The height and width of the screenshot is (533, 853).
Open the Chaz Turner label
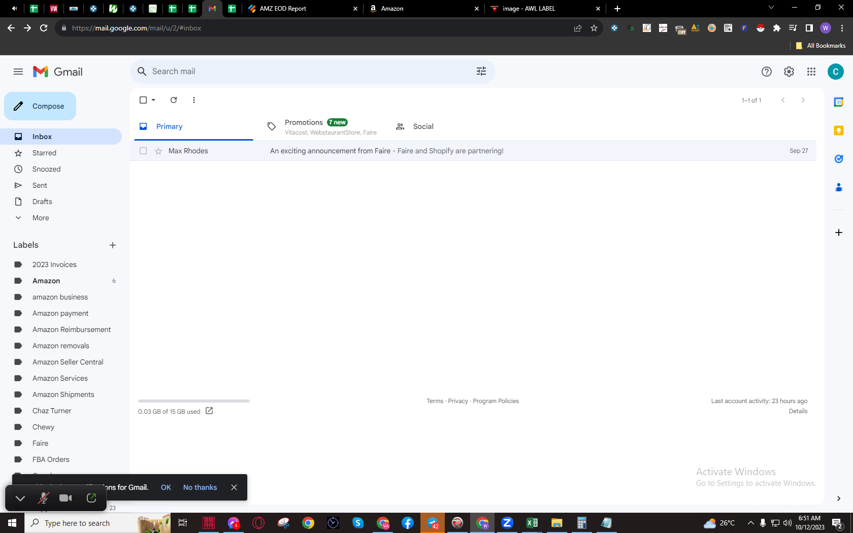click(x=61, y=411)
